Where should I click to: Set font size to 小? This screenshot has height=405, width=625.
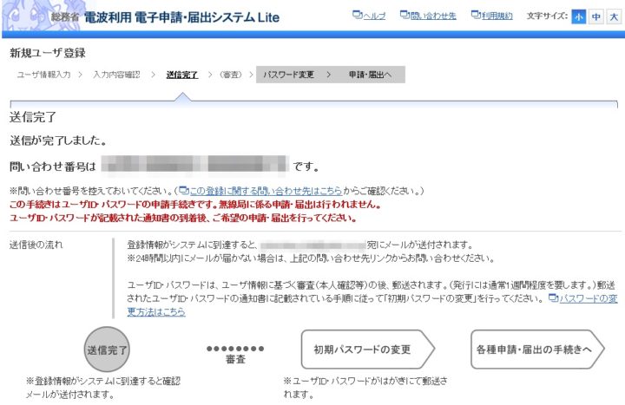pos(579,17)
